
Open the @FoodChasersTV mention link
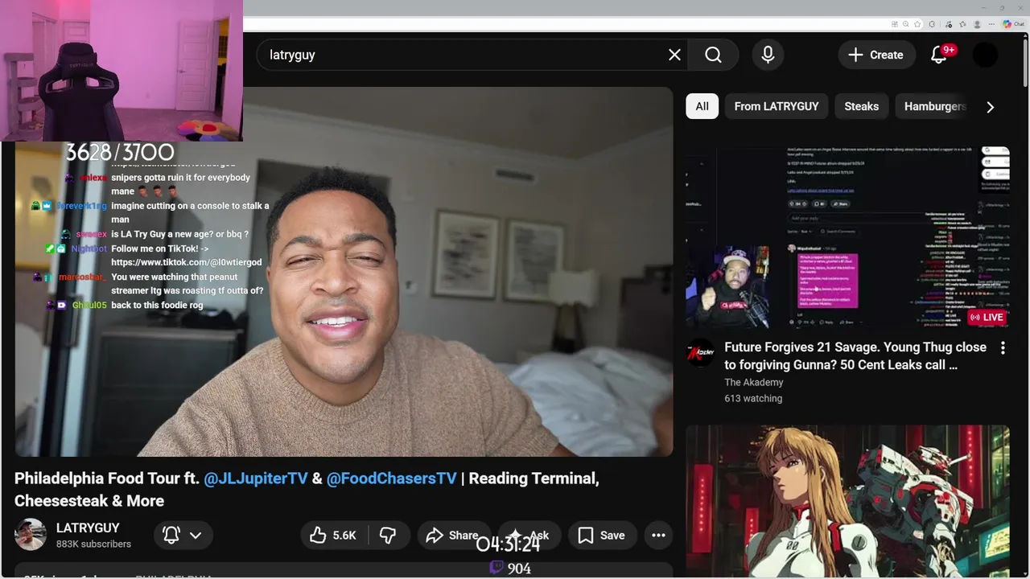[x=391, y=478]
